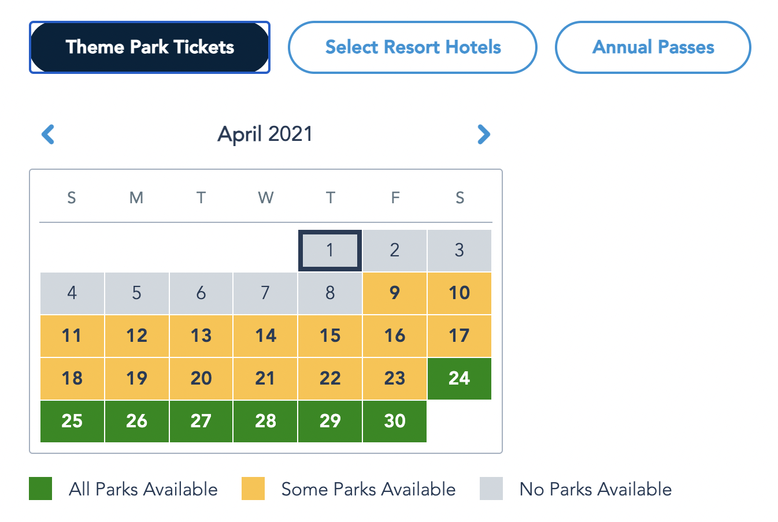This screenshot has width=778, height=522.
Task: Select April 5 unavailable date
Action: [x=136, y=293]
